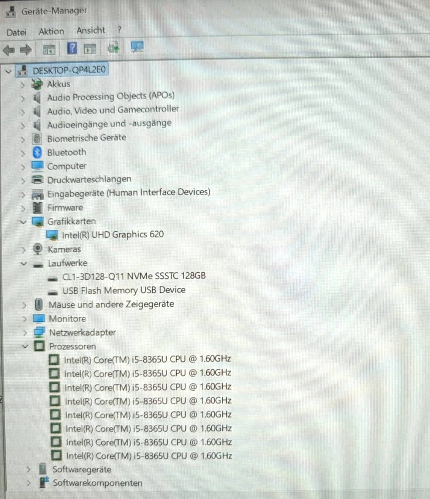The width and height of the screenshot is (430, 499).
Task: Click the scan for hardware changes monitor icon
Action: [137, 48]
